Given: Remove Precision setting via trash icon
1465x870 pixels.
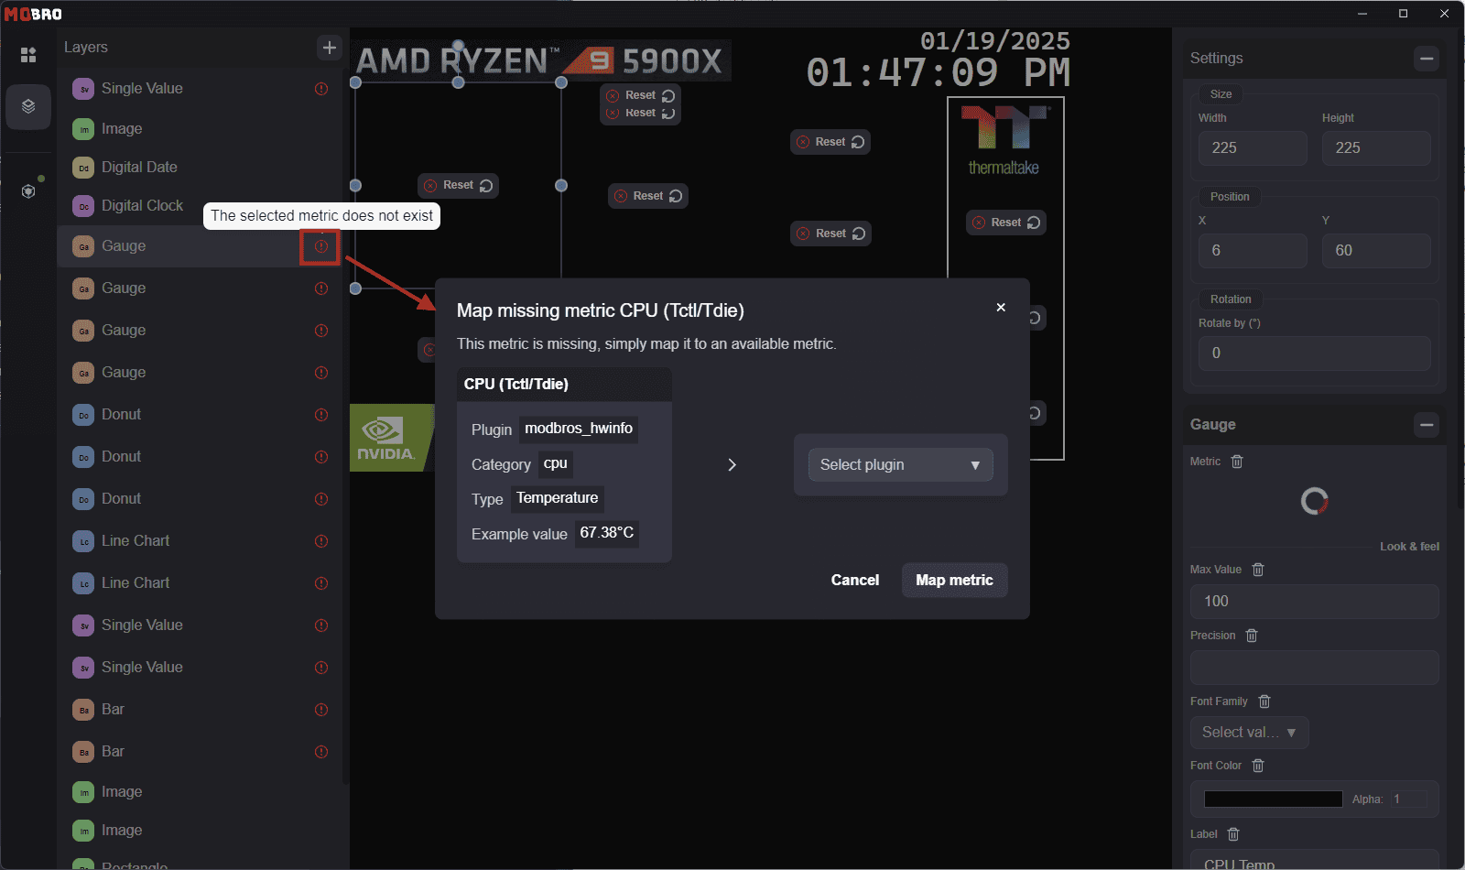Looking at the screenshot, I should click(x=1252, y=636).
